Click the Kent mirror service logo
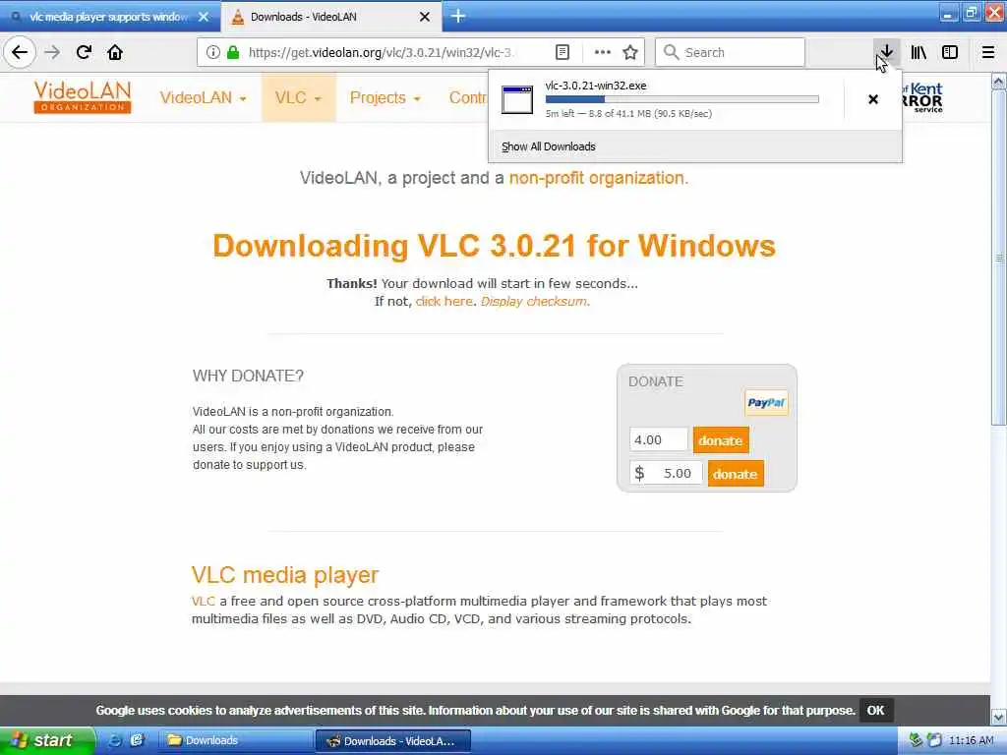Screen dimensions: 1007x755 click(922, 97)
